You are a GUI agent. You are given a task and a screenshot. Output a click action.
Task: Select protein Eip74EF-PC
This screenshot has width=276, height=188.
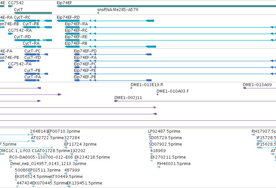pos(175,67)
